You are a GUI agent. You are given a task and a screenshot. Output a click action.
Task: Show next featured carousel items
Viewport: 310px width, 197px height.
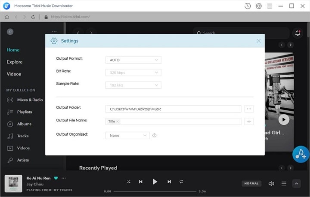[x=291, y=45]
